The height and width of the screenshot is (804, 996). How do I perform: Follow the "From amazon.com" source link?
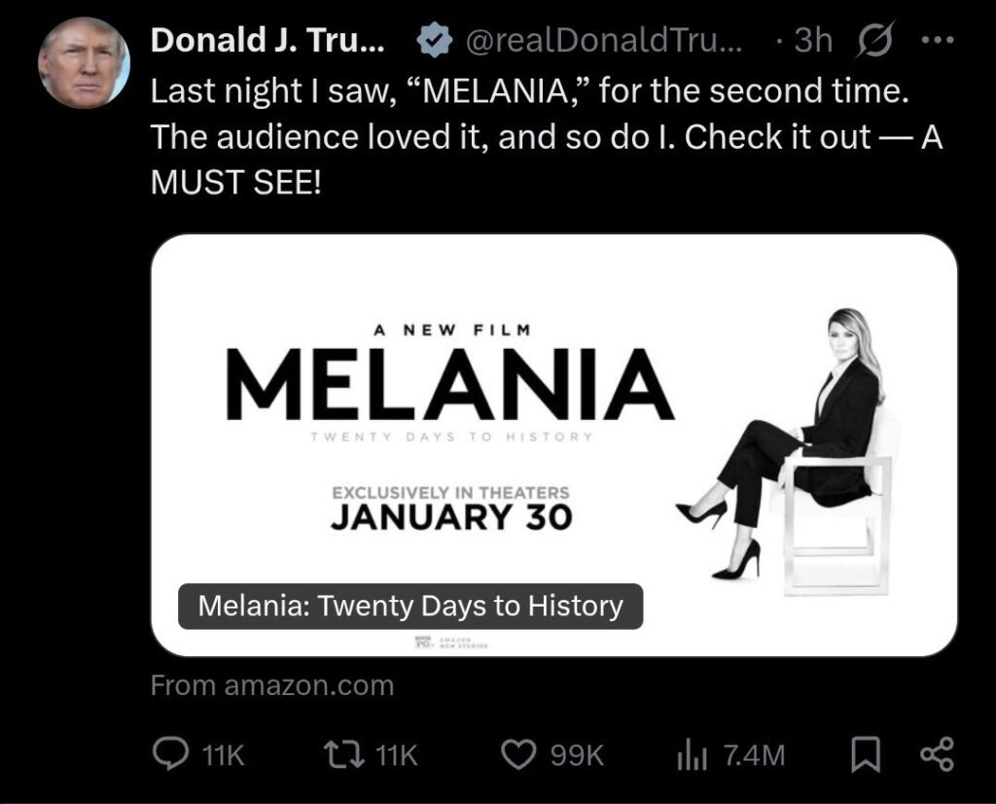[x=272, y=685]
